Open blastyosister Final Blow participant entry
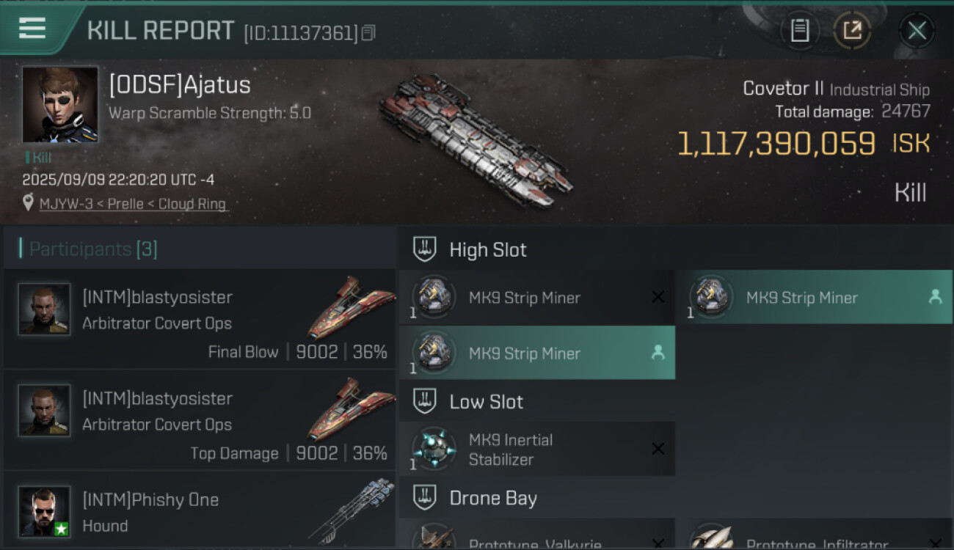Viewport: 954px width, 550px height. pos(200,319)
